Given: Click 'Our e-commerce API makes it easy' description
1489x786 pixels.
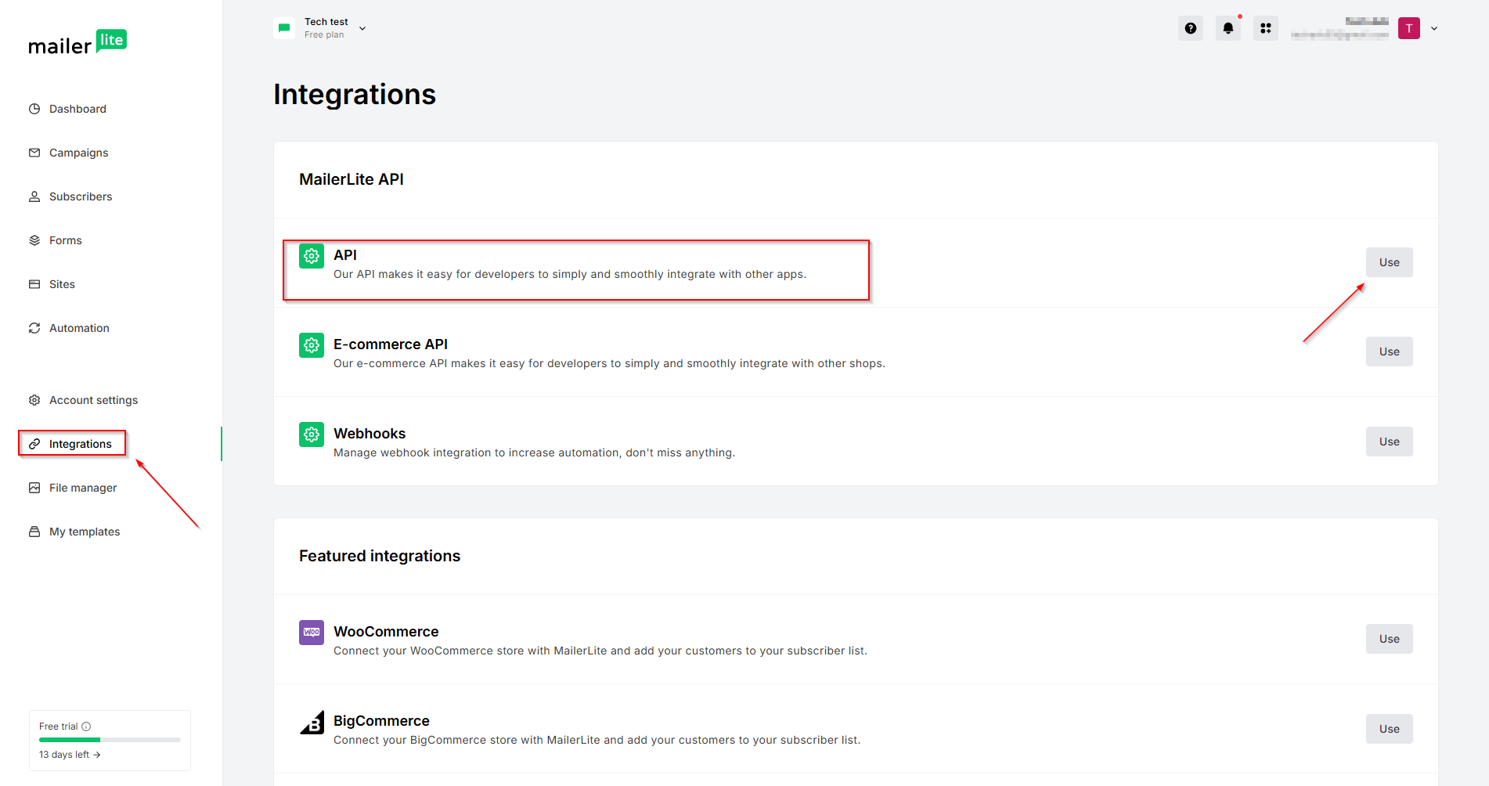Looking at the screenshot, I should [x=610, y=363].
